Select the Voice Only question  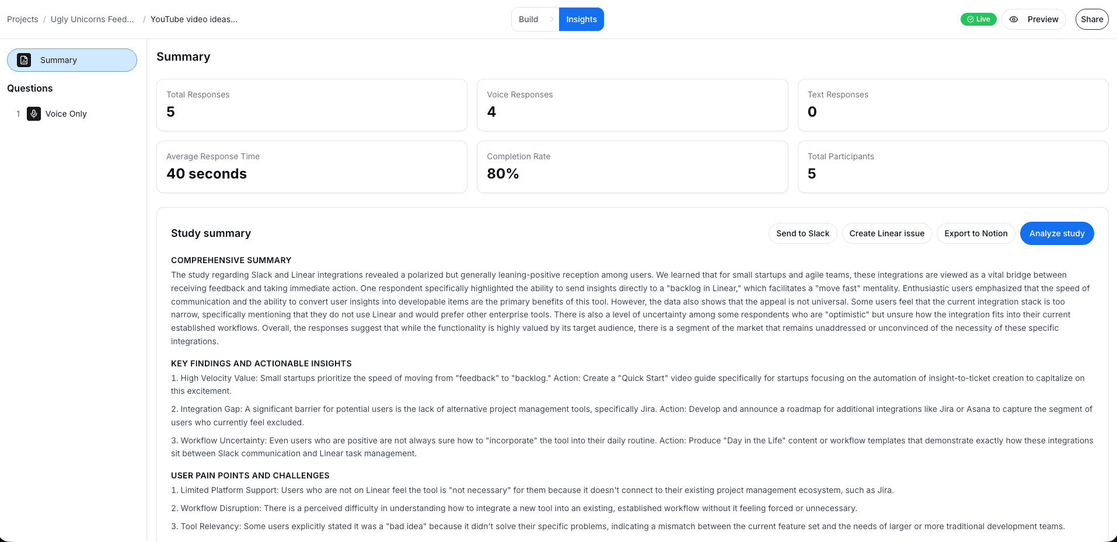pyautogui.click(x=65, y=114)
